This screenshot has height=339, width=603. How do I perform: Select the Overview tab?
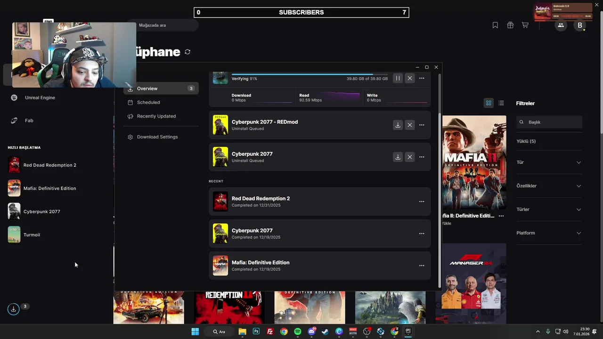click(161, 89)
